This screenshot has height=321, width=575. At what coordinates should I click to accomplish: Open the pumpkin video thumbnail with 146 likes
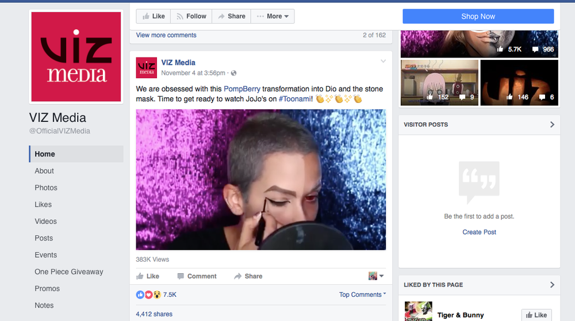point(519,82)
